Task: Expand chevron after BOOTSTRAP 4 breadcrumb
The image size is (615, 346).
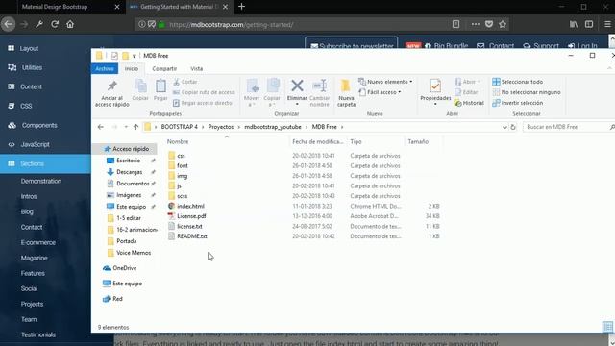Action: [x=203, y=127]
